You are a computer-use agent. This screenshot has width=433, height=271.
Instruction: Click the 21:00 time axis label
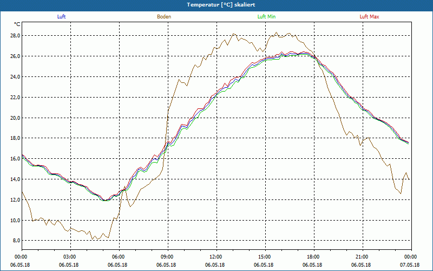[x=363, y=257]
